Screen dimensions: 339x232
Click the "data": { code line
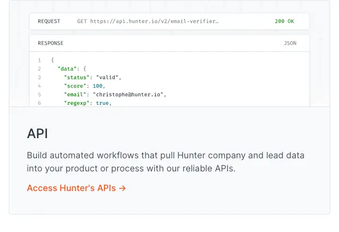tap(72, 69)
